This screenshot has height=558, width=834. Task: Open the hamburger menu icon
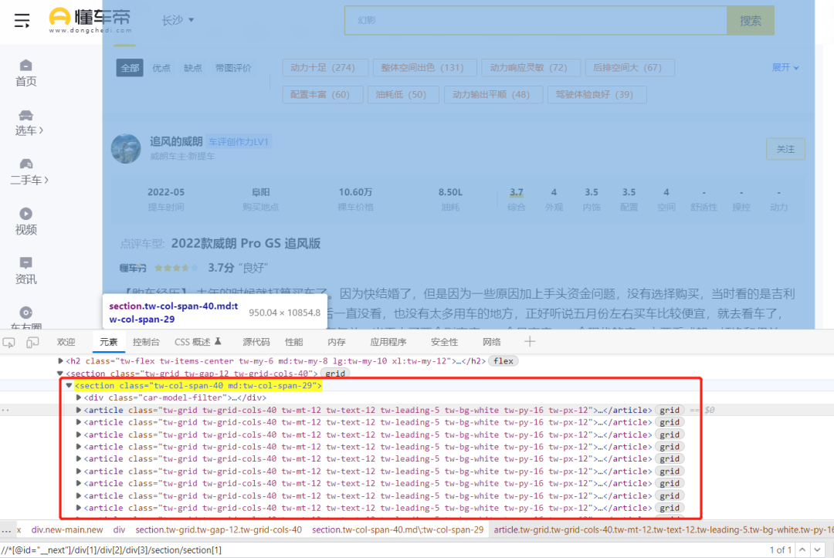[x=22, y=21]
